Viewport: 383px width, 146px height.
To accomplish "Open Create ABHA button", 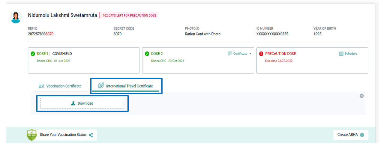I will 351,135.
